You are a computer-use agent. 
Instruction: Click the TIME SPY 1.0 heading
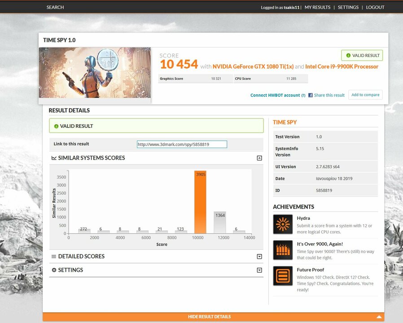59,40
